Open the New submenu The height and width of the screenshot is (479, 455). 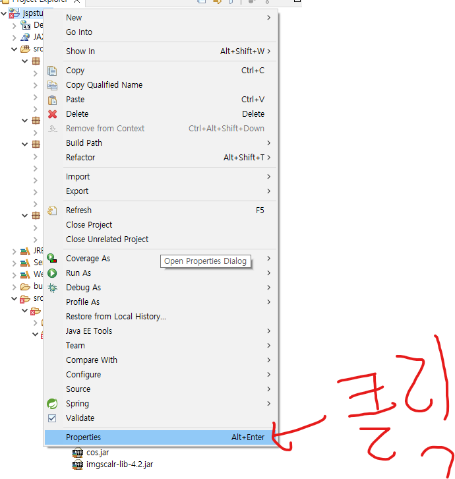(x=161, y=18)
